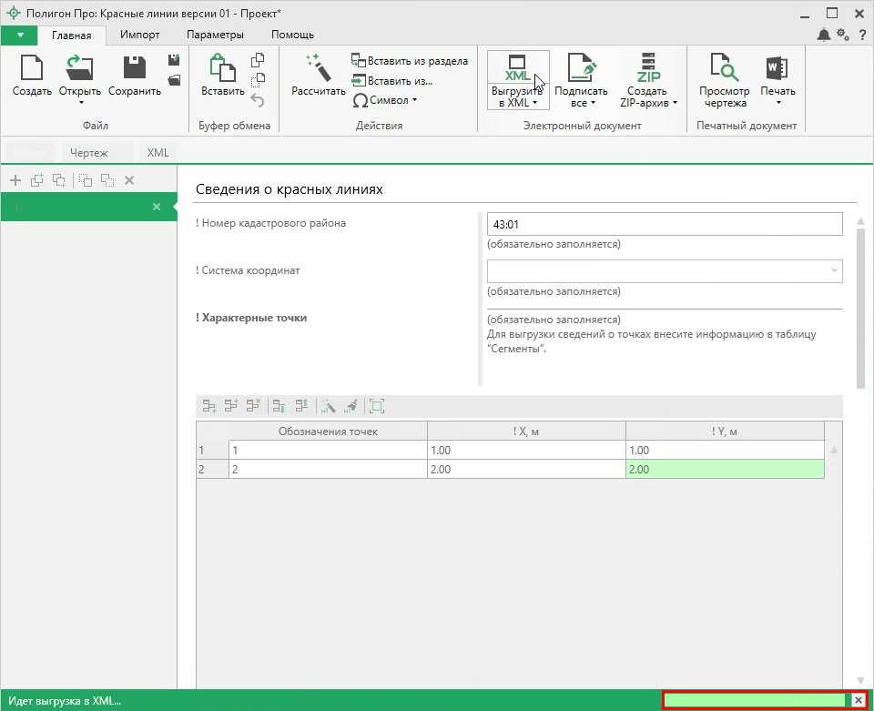Open the Параметры ribbon tab
The height and width of the screenshot is (711, 874).
215,35
